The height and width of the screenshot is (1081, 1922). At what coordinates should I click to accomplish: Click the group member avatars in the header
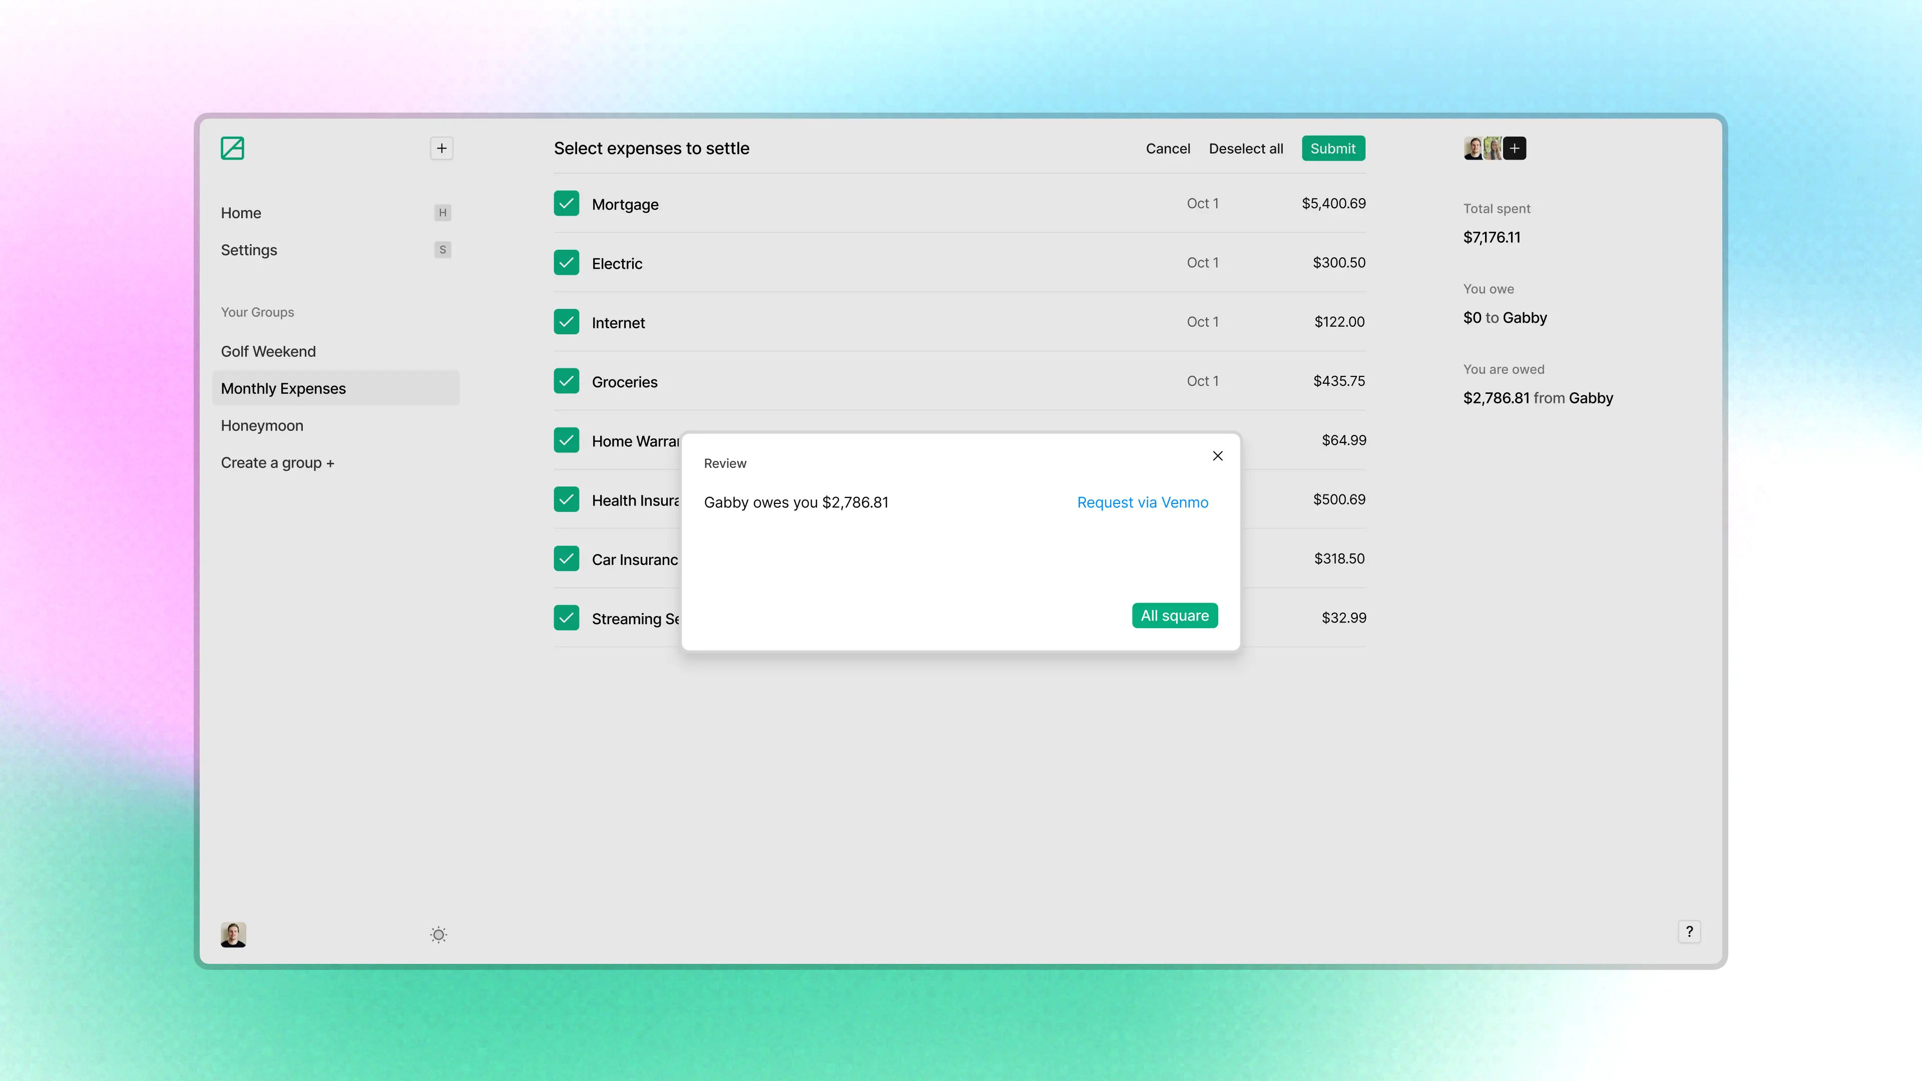coord(1483,149)
